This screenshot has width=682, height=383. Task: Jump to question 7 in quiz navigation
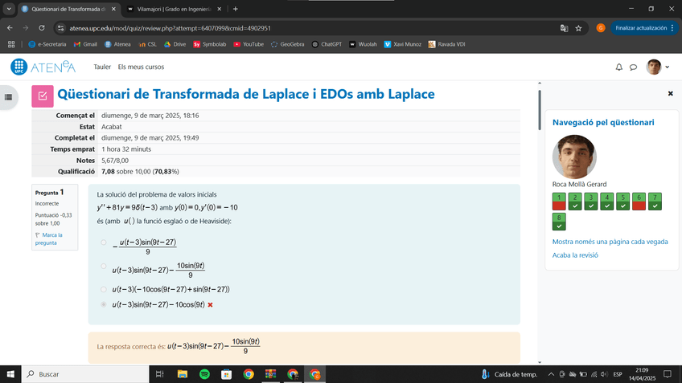point(655,202)
